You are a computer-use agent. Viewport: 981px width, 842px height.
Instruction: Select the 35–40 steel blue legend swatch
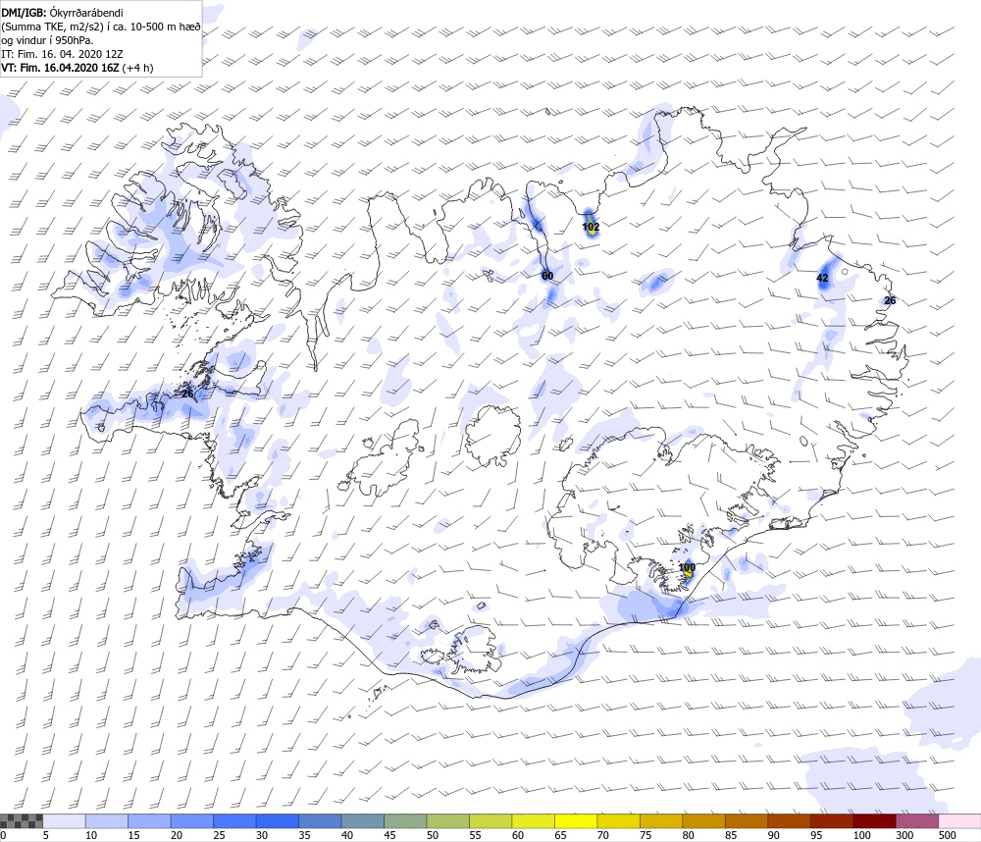coord(320,821)
